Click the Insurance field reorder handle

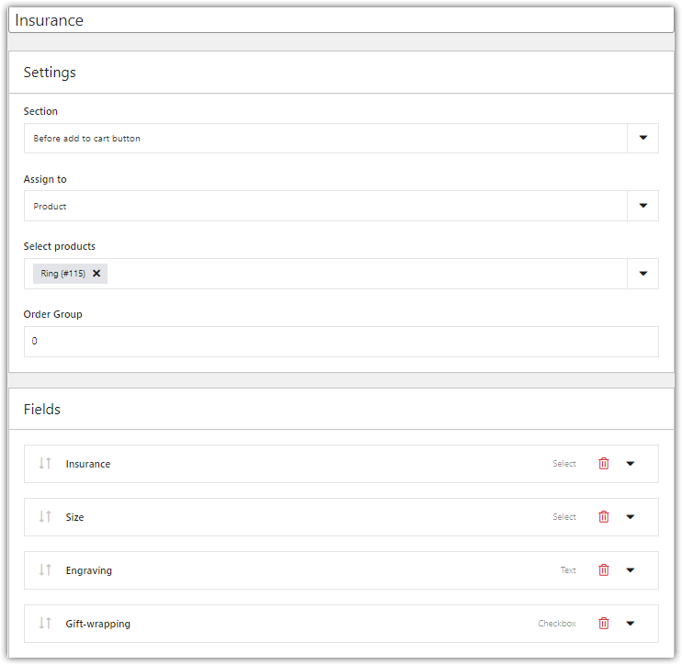tap(45, 464)
